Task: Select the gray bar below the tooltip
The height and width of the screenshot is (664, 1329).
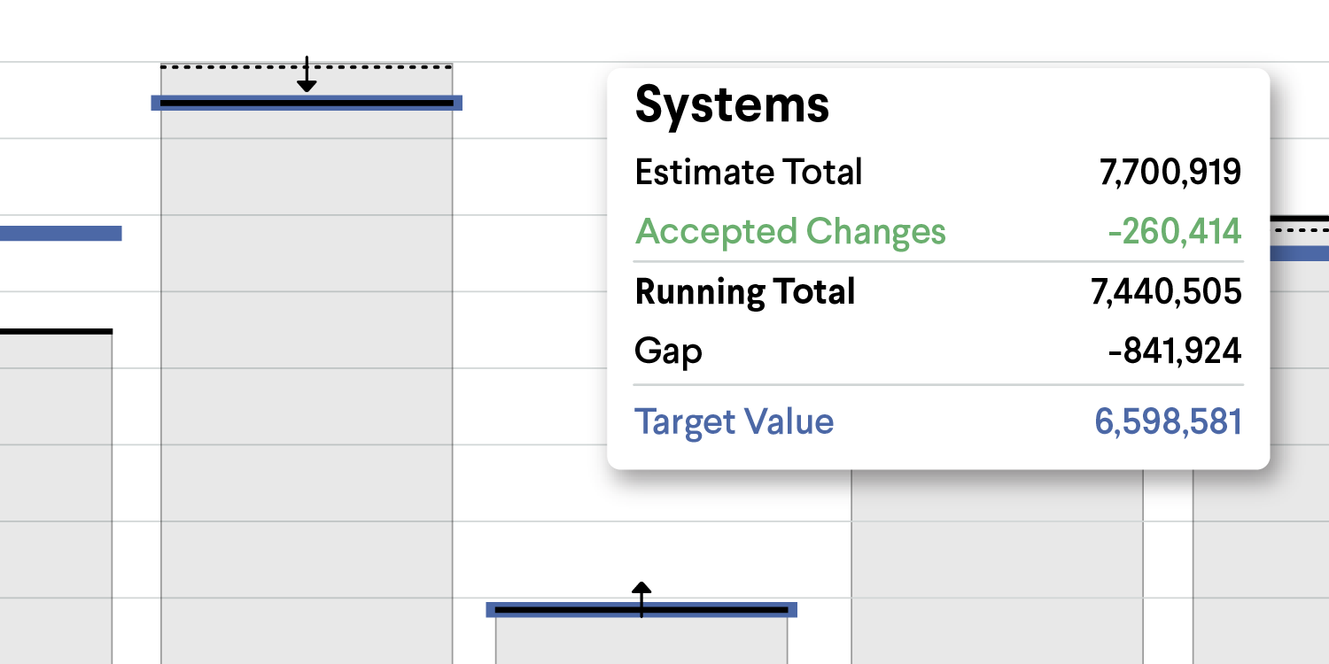Action: (997, 567)
